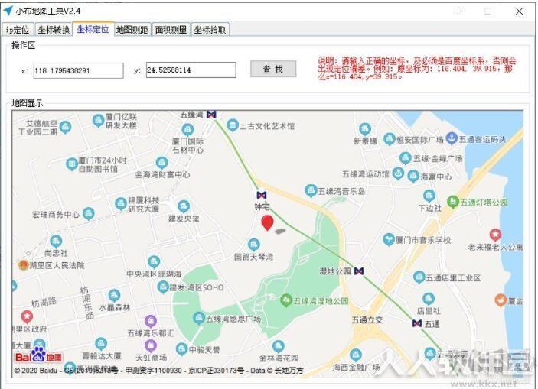
Task: Click the 建发·湾区SOHO marker icon
Action: [163, 287]
